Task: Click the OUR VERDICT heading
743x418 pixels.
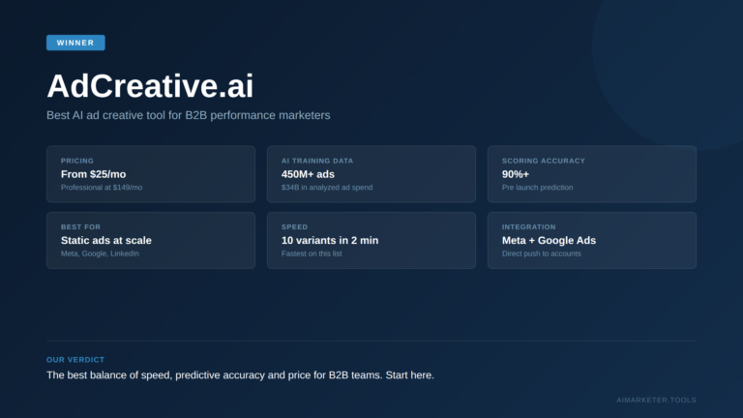Action: (75, 360)
